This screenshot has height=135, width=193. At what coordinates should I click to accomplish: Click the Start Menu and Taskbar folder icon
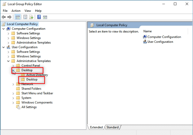18,93
